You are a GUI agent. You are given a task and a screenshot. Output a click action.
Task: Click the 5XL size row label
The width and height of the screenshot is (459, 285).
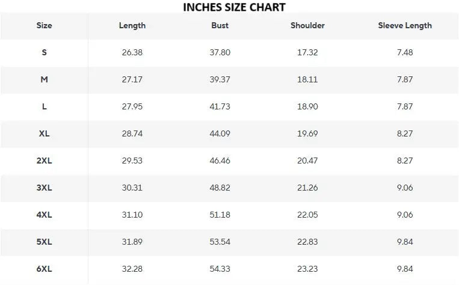(x=44, y=242)
